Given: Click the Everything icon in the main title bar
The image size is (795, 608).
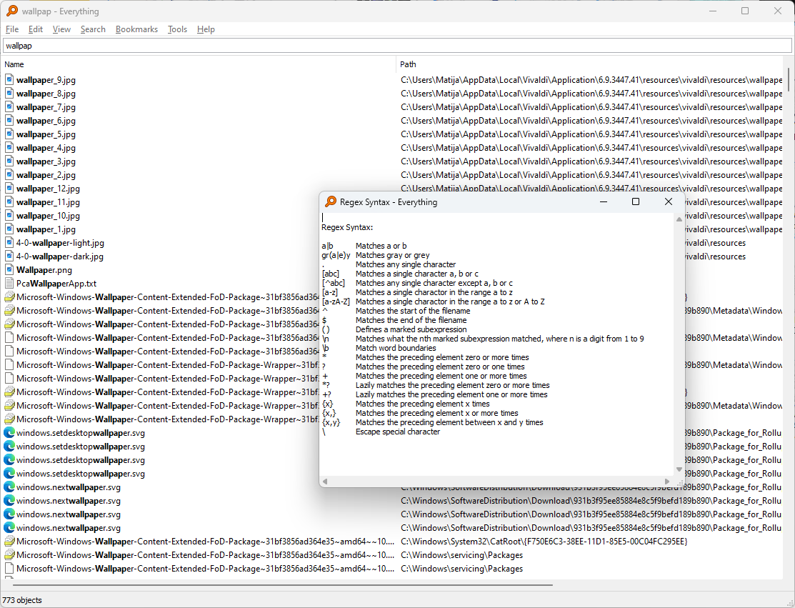Looking at the screenshot, I should (11, 11).
